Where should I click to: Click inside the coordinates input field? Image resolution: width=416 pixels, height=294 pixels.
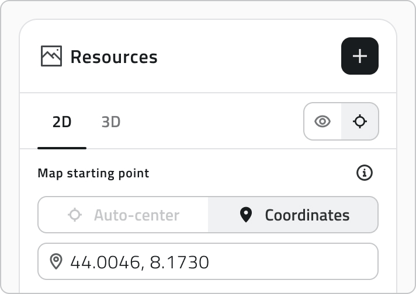coord(208,261)
